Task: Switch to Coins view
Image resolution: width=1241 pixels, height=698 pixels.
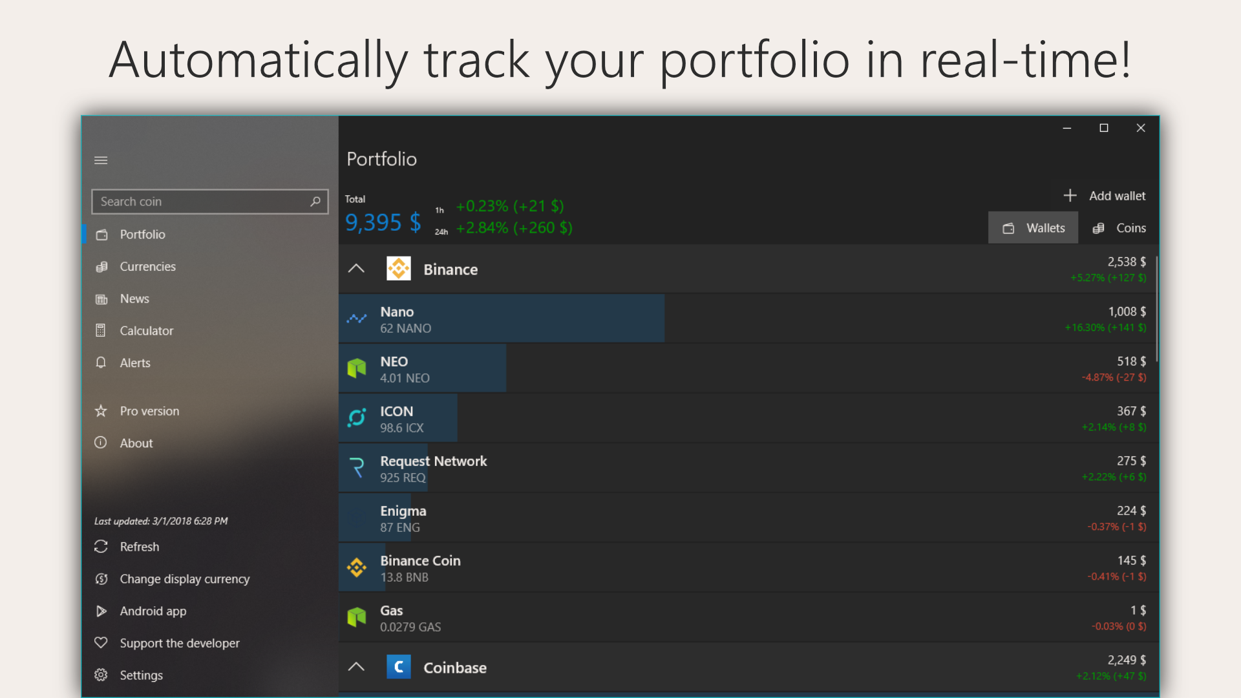Action: pyautogui.click(x=1119, y=228)
